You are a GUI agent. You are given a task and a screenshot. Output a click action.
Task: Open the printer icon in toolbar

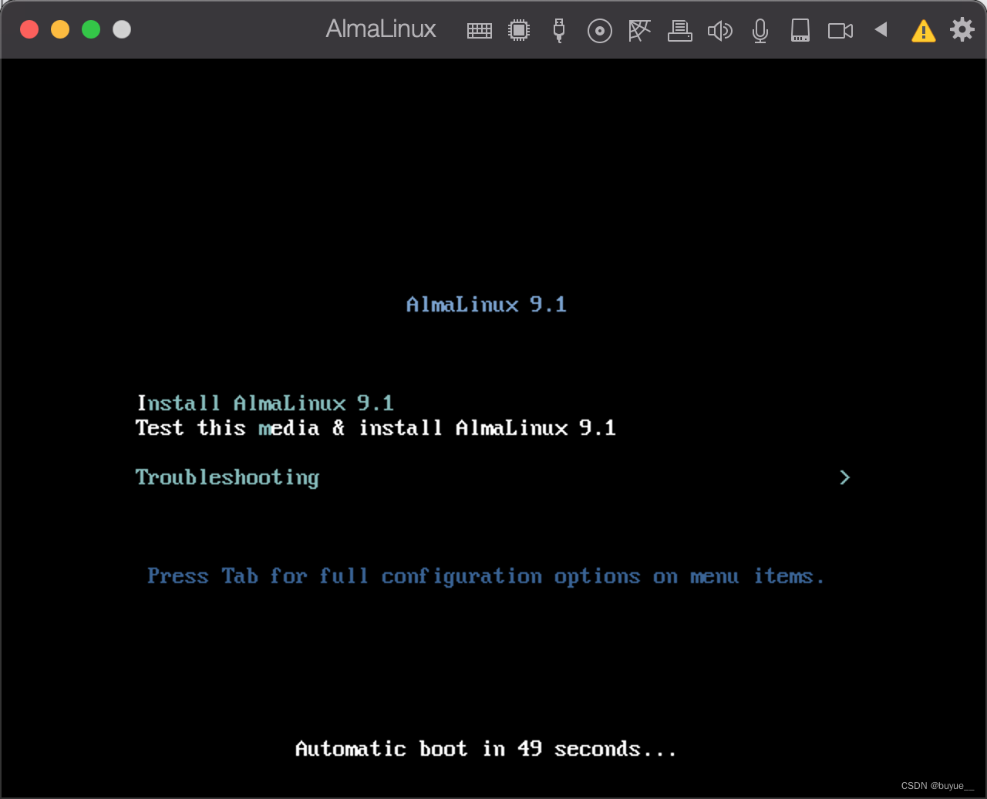click(x=679, y=31)
